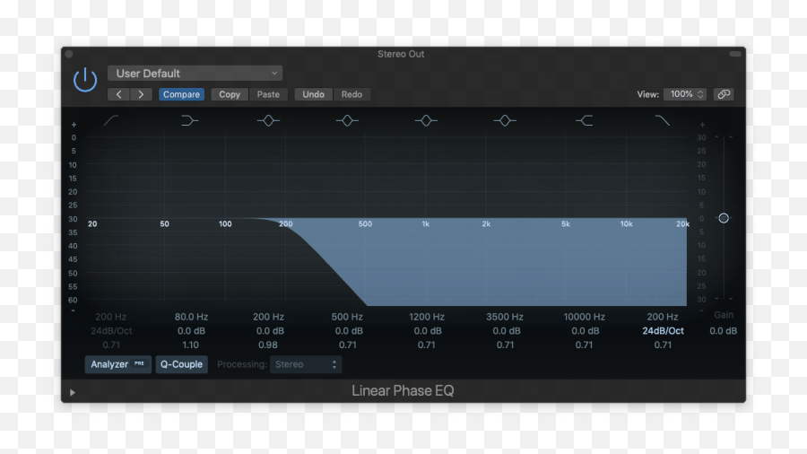Toggle the high-cut filter band icon
The image size is (807, 454).
[663, 120]
